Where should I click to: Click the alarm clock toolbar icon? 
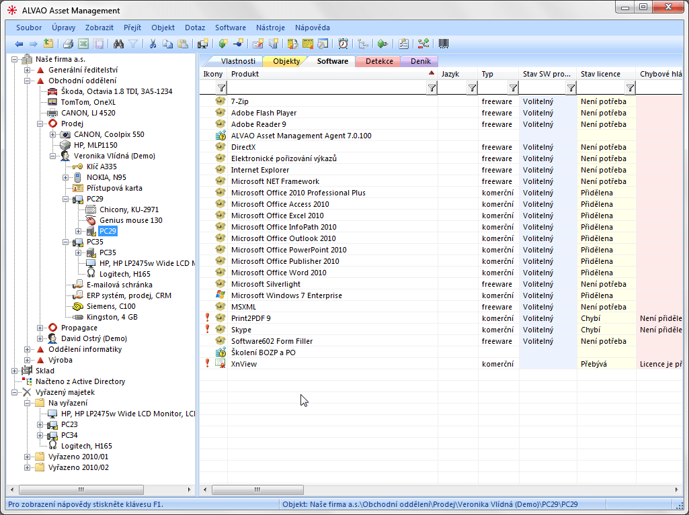pos(343,44)
